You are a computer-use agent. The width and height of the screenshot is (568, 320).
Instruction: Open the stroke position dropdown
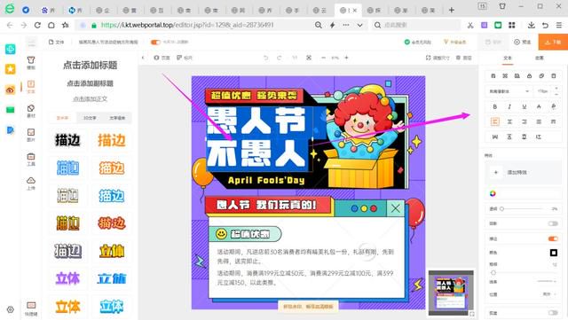(x=549, y=294)
